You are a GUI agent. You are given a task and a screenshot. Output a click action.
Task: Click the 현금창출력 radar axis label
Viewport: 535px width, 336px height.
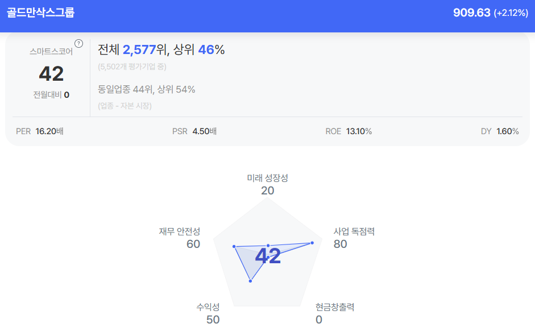click(335, 307)
